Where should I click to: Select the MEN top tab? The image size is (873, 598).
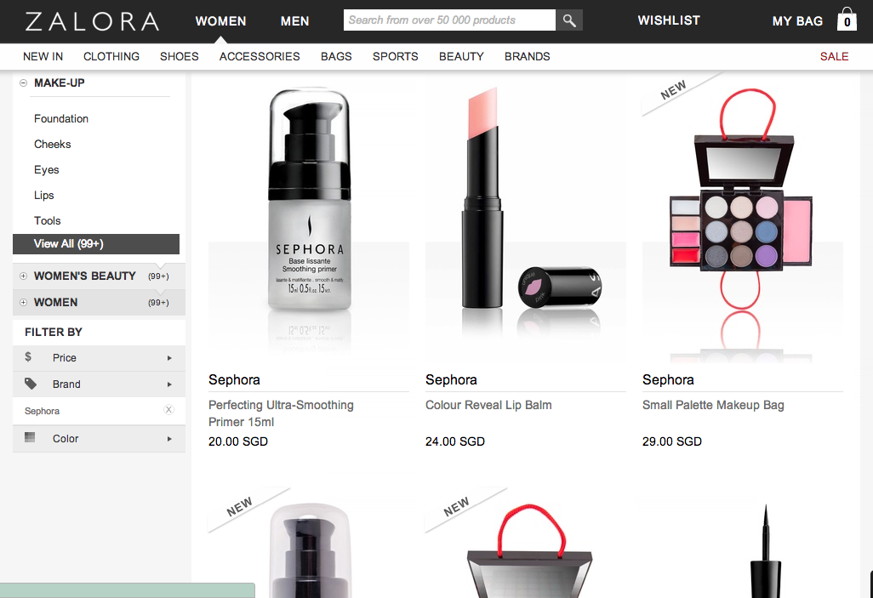point(294,21)
